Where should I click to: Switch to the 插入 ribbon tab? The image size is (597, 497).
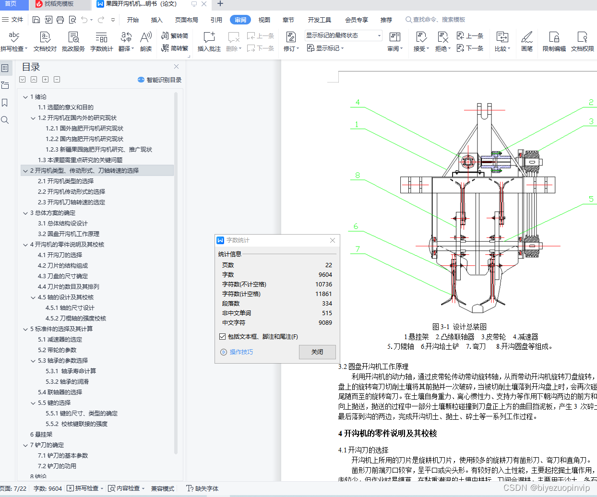[157, 20]
